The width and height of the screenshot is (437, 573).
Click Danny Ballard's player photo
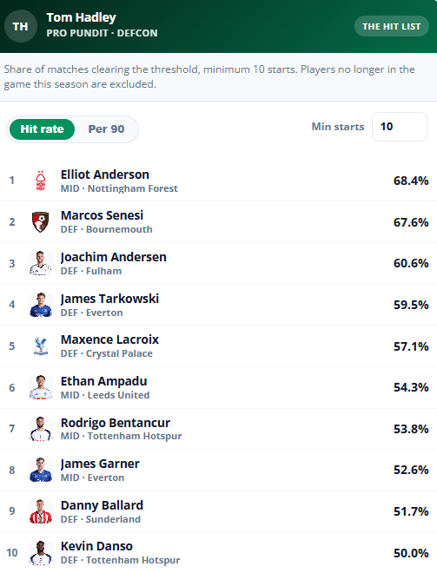coord(41,511)
